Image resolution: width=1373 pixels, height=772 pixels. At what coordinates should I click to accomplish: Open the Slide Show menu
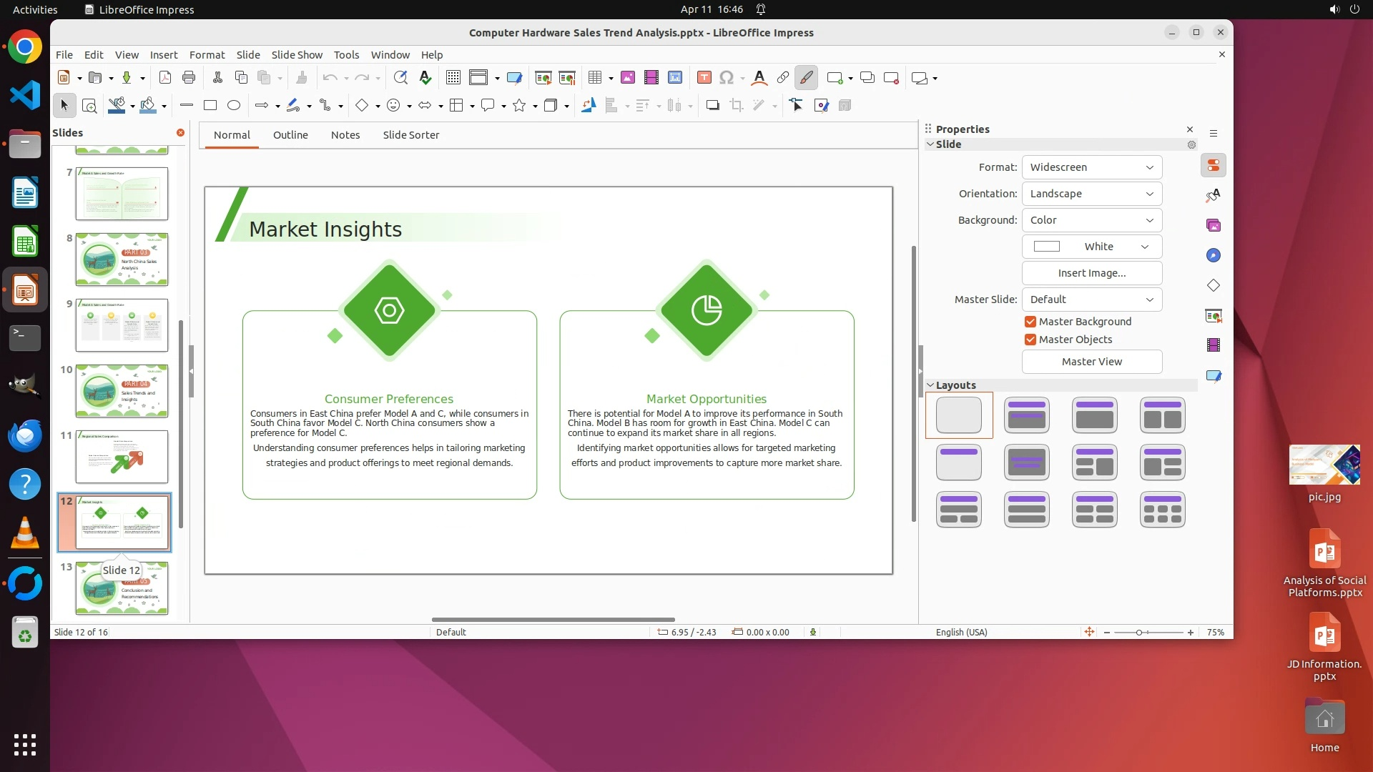pyautogui.click(x=297, y=55)
